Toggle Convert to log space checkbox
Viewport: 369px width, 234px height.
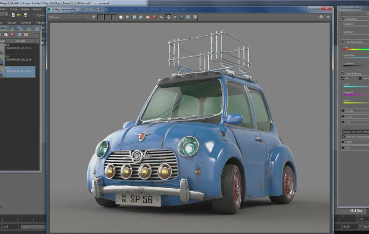point(343,137)
